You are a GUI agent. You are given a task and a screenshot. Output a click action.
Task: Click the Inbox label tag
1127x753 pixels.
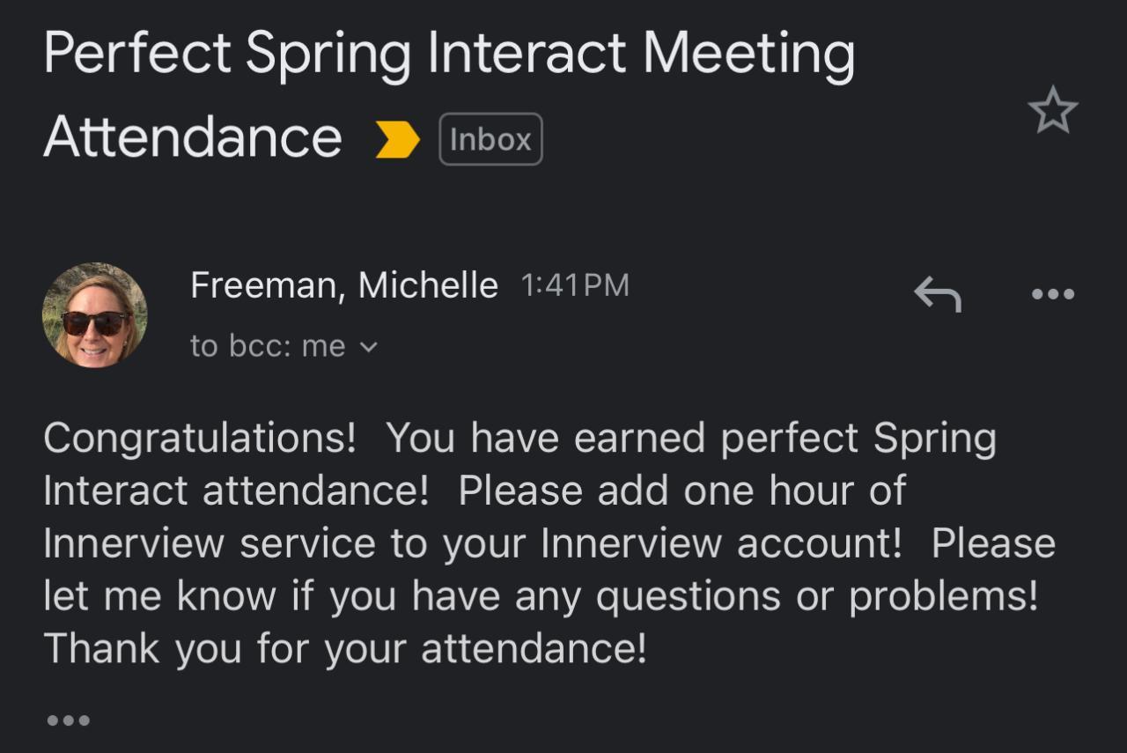(490, 140)
